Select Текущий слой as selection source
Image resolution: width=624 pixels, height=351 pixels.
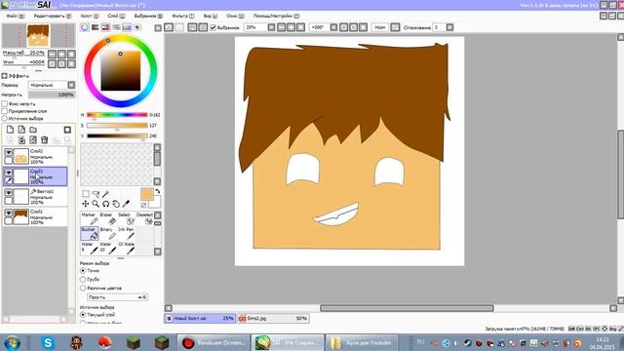pos(83,314)
